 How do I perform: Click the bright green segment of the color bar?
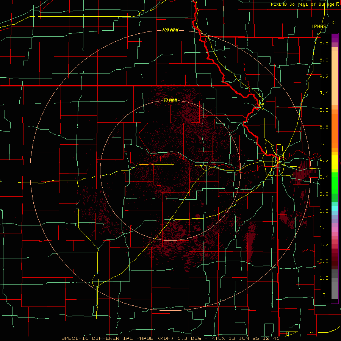click(335, 183)
